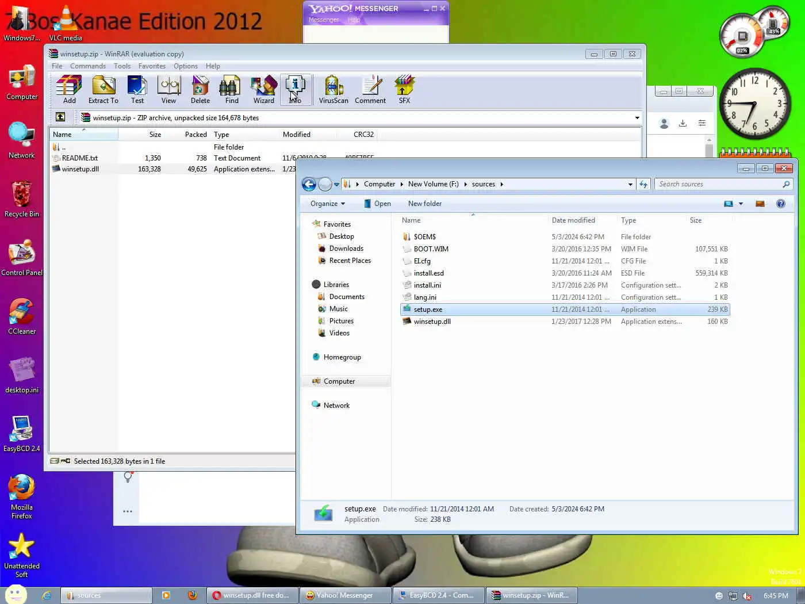Open the change view options dropdown
The image size is (805, 604).
(741, 204)
